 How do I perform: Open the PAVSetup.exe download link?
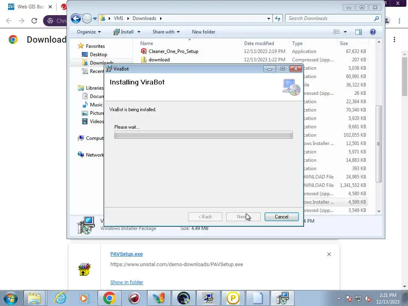(x=126, y=254)
